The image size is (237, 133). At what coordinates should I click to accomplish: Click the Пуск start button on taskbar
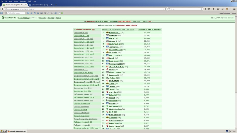(4, 131)
